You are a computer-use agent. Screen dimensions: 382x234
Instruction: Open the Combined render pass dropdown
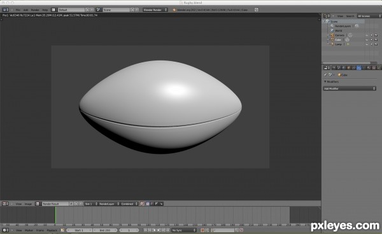click(129, 204)
